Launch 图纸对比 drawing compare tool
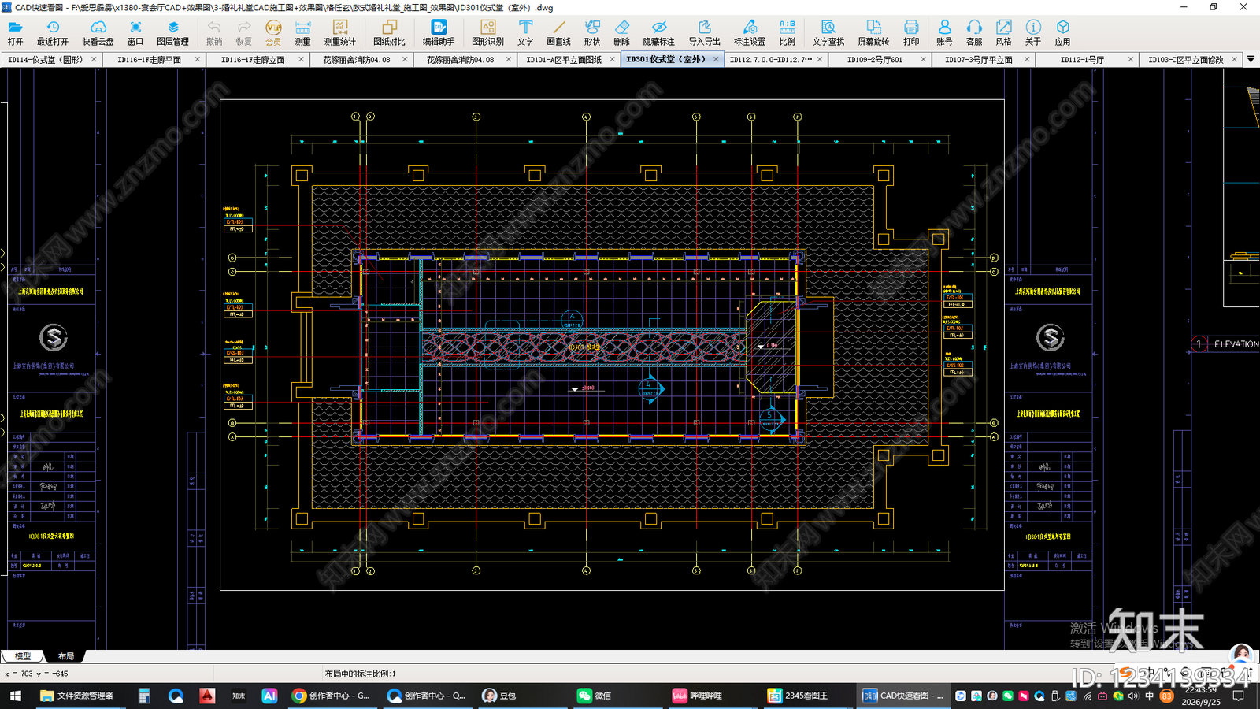The width and height of the screenshot is (1260, 709). (x=389, y=32)
